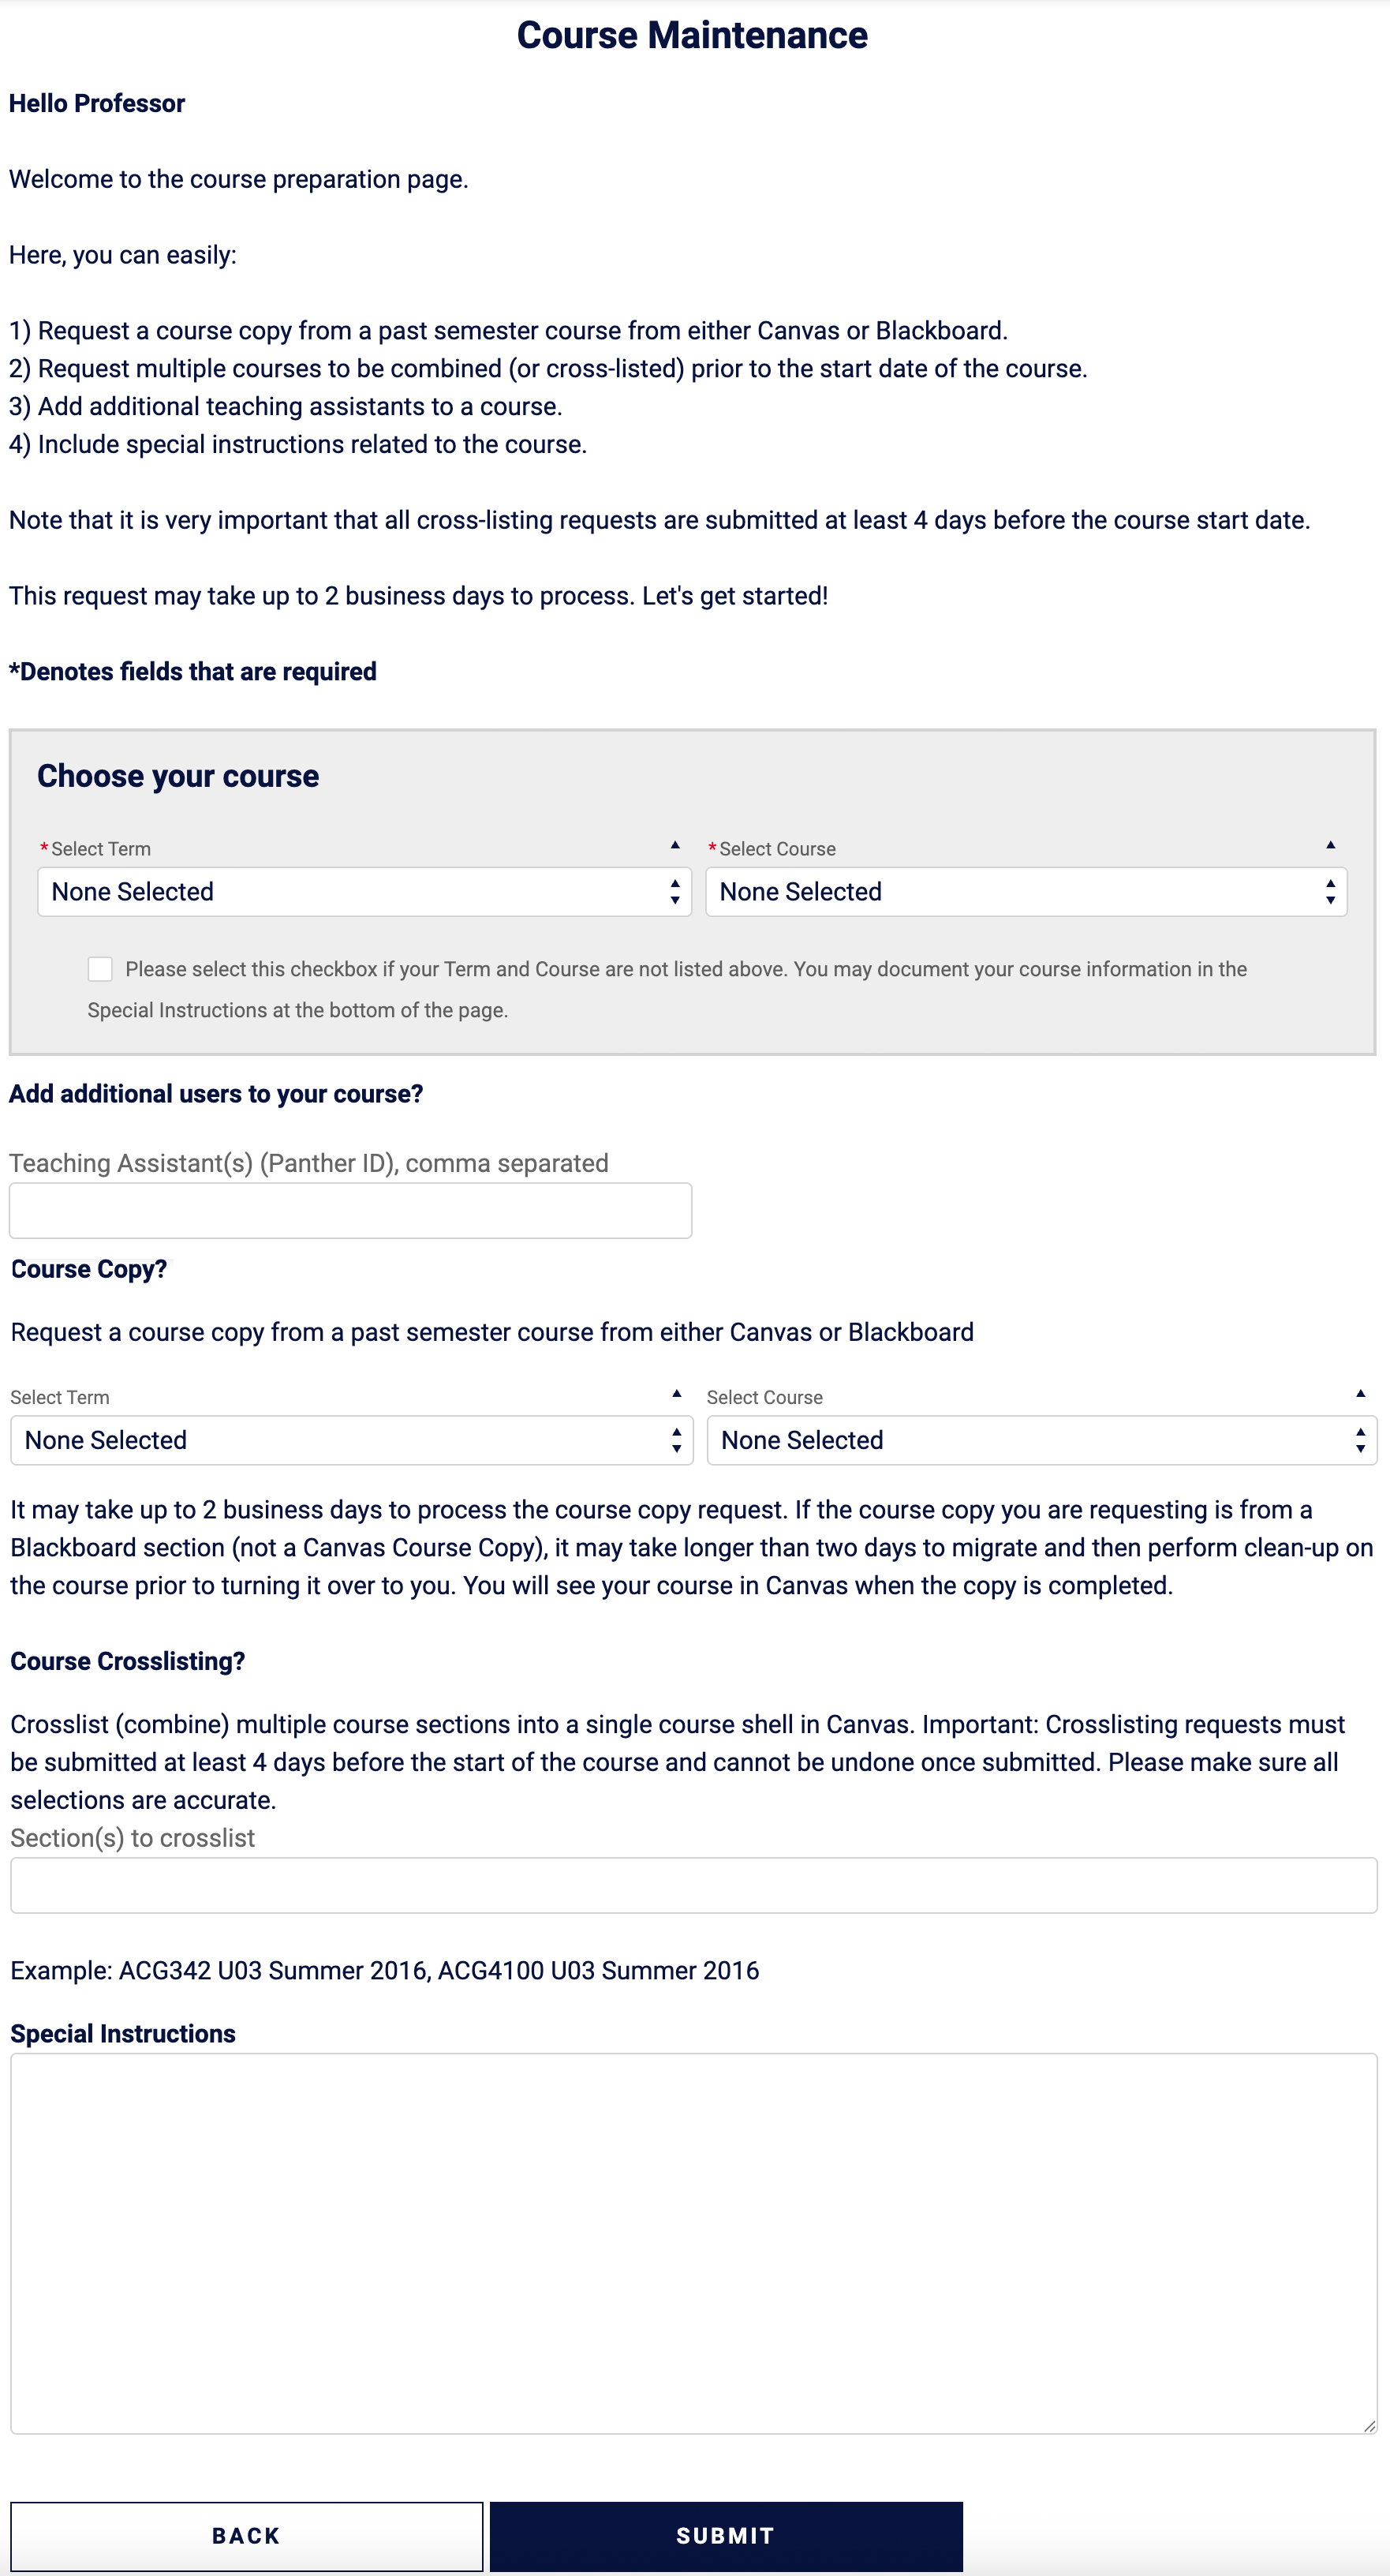Viewport: 1390px width, 2576px height.
Task: Click the BACK button
Action: 245,2534
